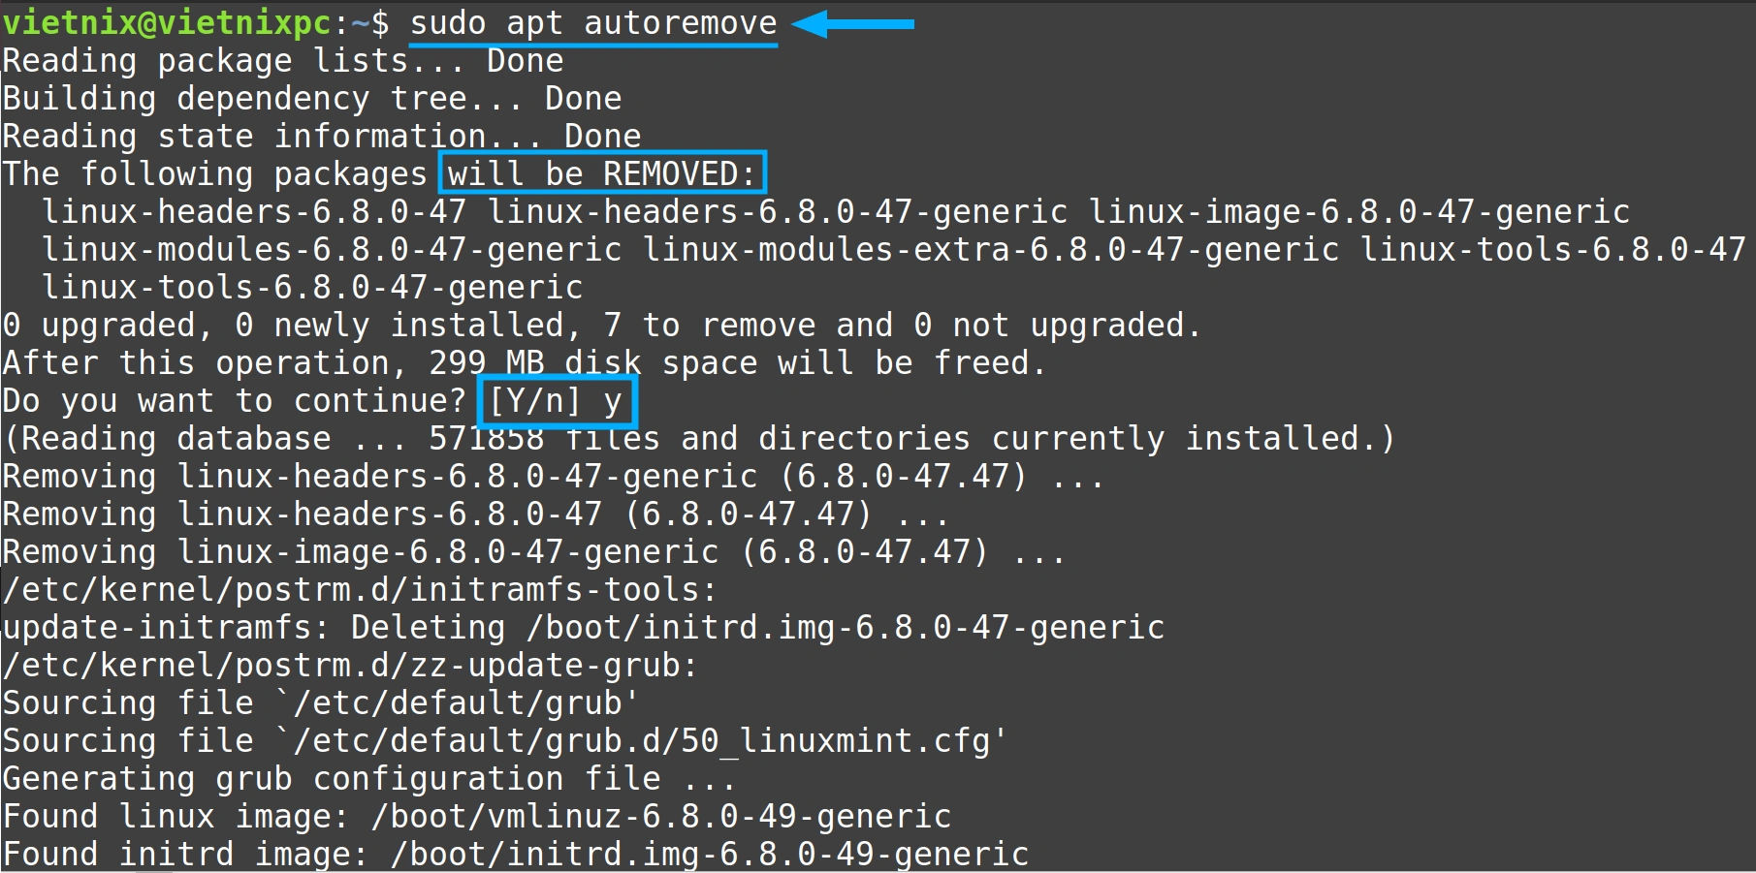Click the '299 MB' disk space value

tap(486, 363)
